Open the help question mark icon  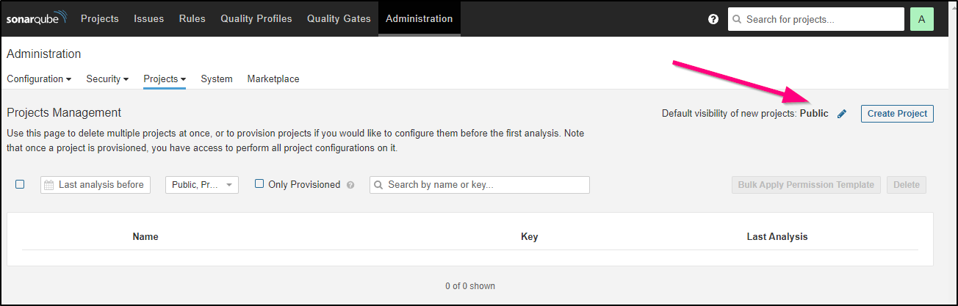(x=713, y=19)
